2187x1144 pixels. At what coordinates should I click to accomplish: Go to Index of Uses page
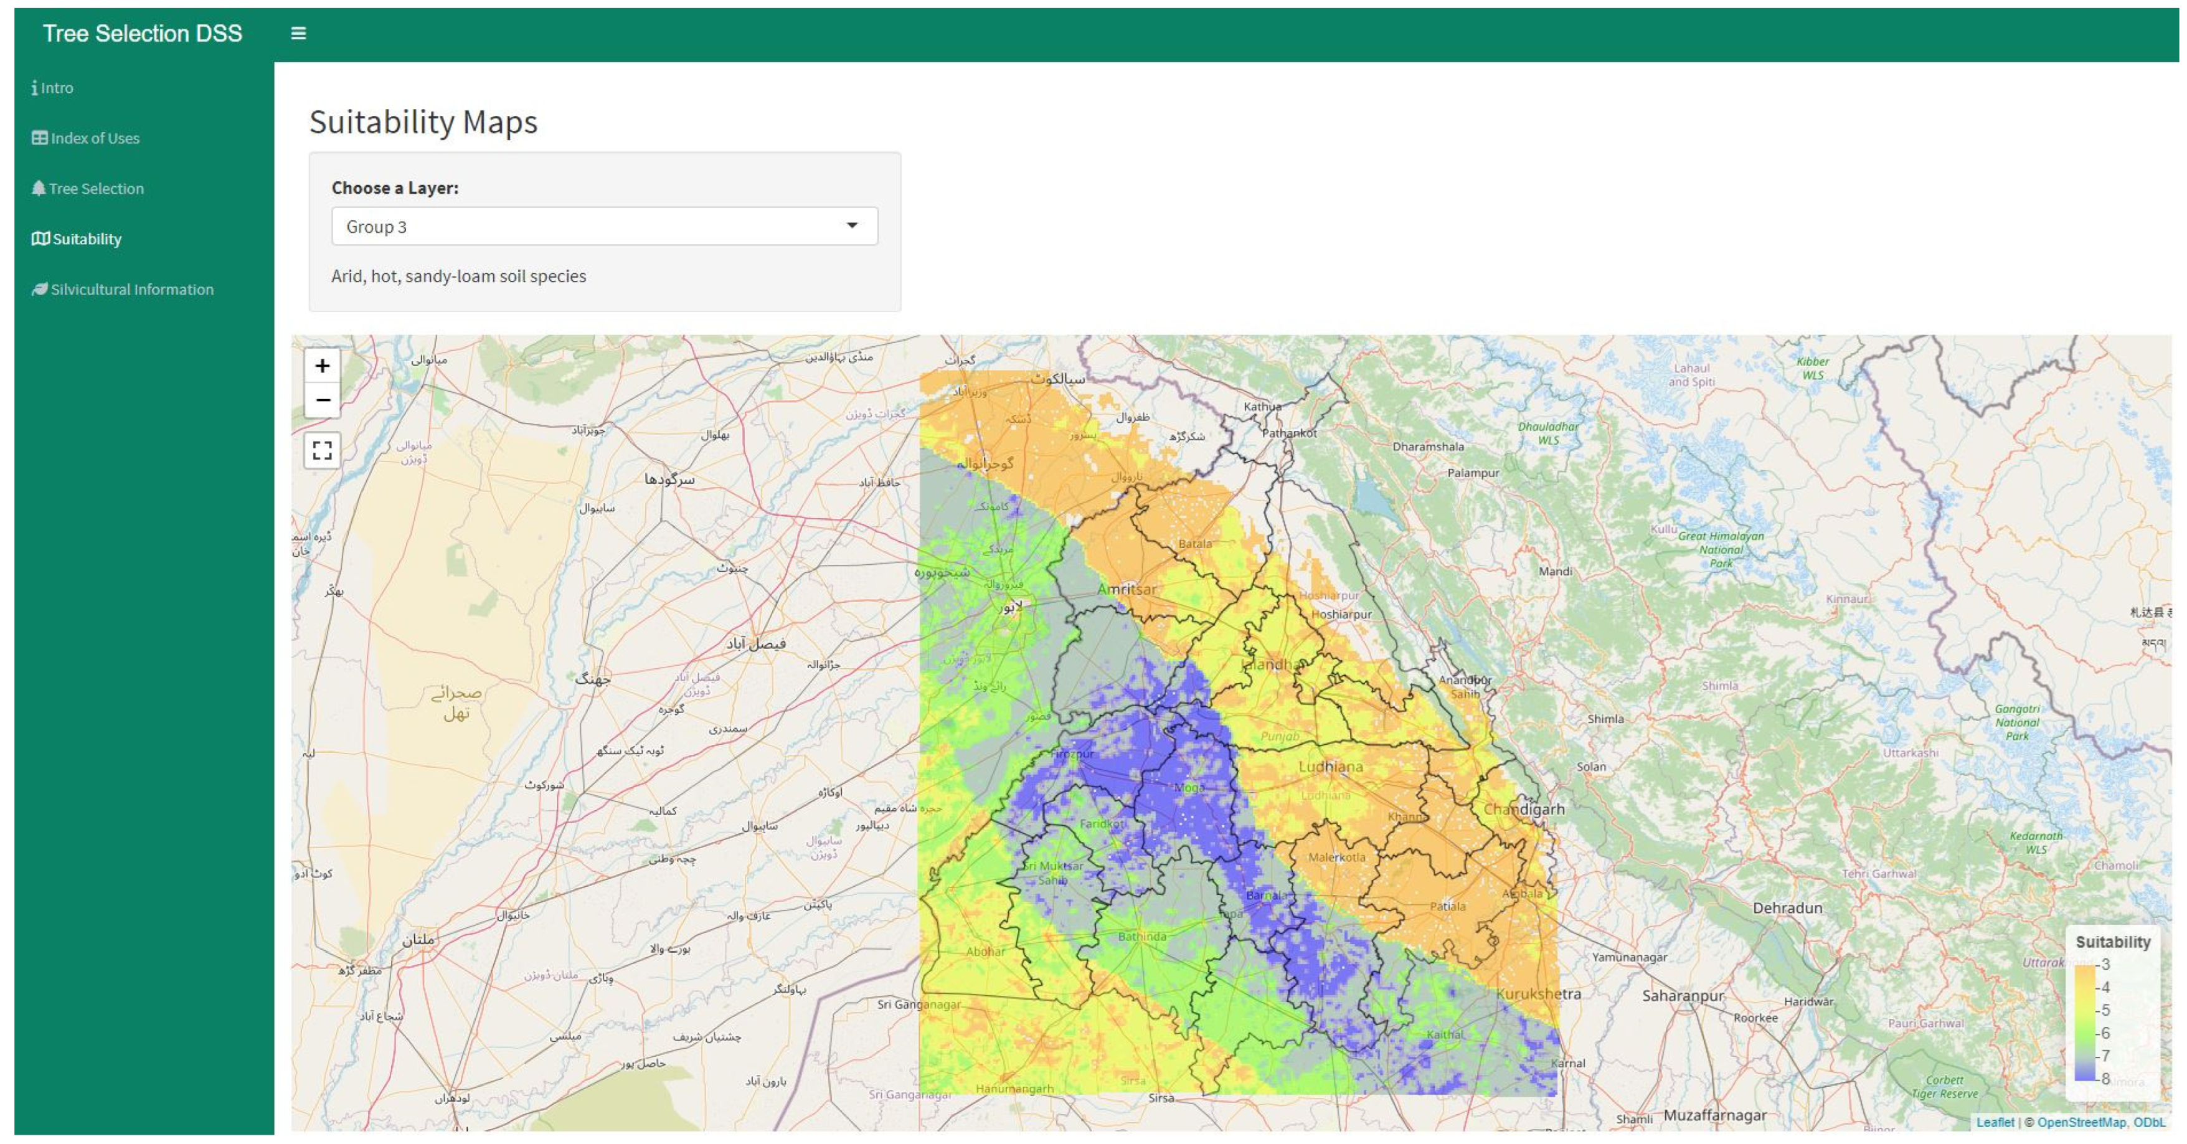[94, 138]
